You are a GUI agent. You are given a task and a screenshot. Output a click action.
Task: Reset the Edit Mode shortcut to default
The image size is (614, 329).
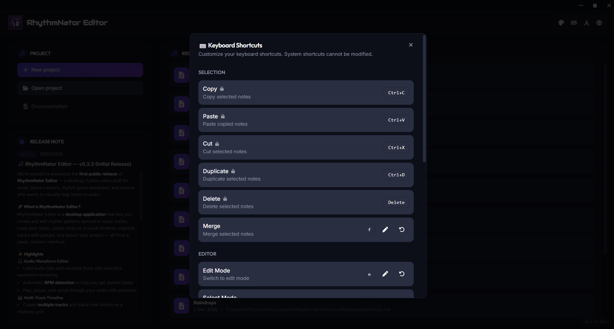pyautogui.click(x=402, y=274)
